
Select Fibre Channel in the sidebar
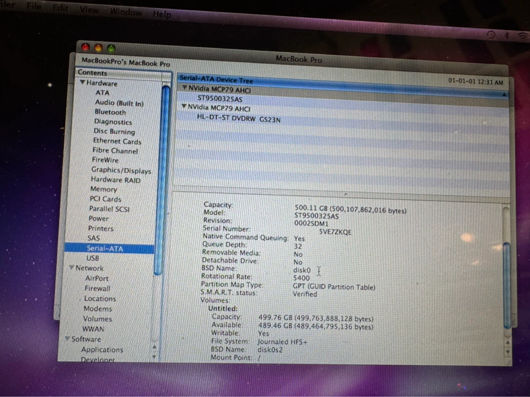pyautogui.click(x=115, y=150)
